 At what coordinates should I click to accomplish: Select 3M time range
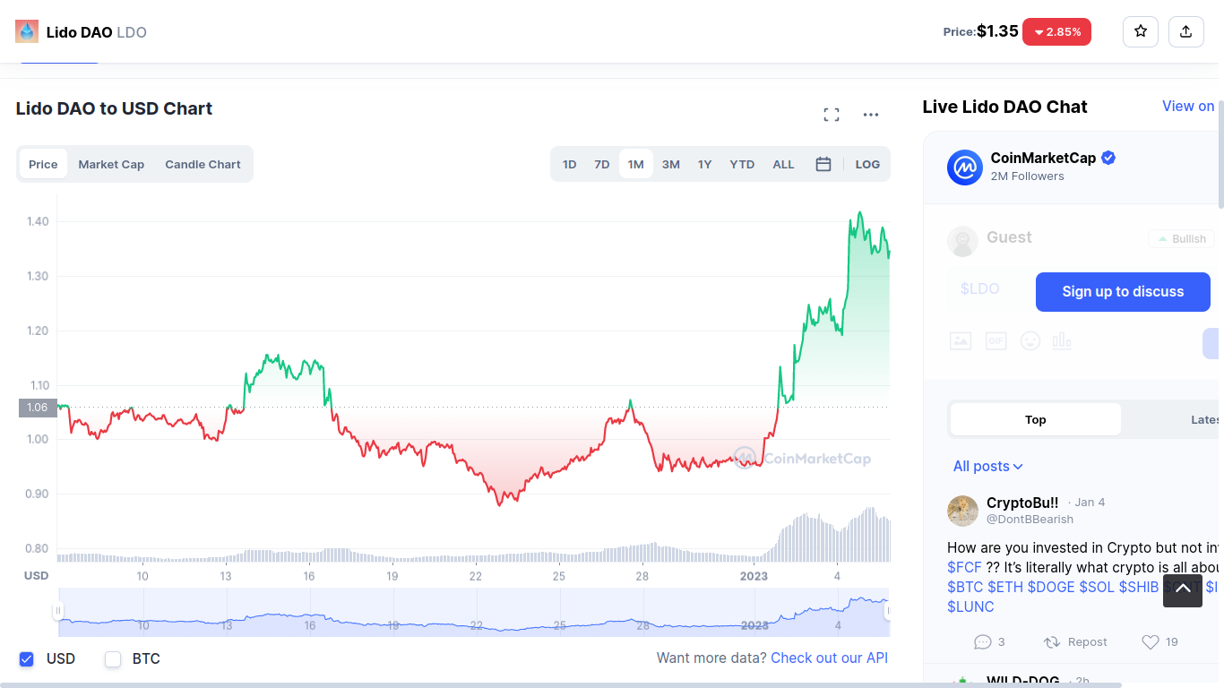coord(671,164)
